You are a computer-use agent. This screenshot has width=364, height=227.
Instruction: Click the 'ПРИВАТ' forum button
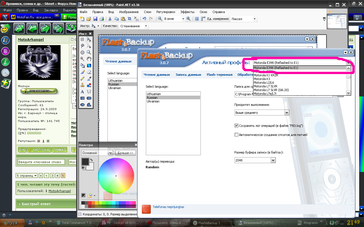pyautogui.click(x=59, y=150)
